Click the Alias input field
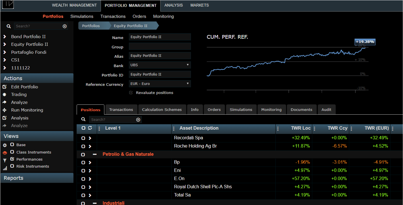This screenshot has width=403, height=205. 160,56
